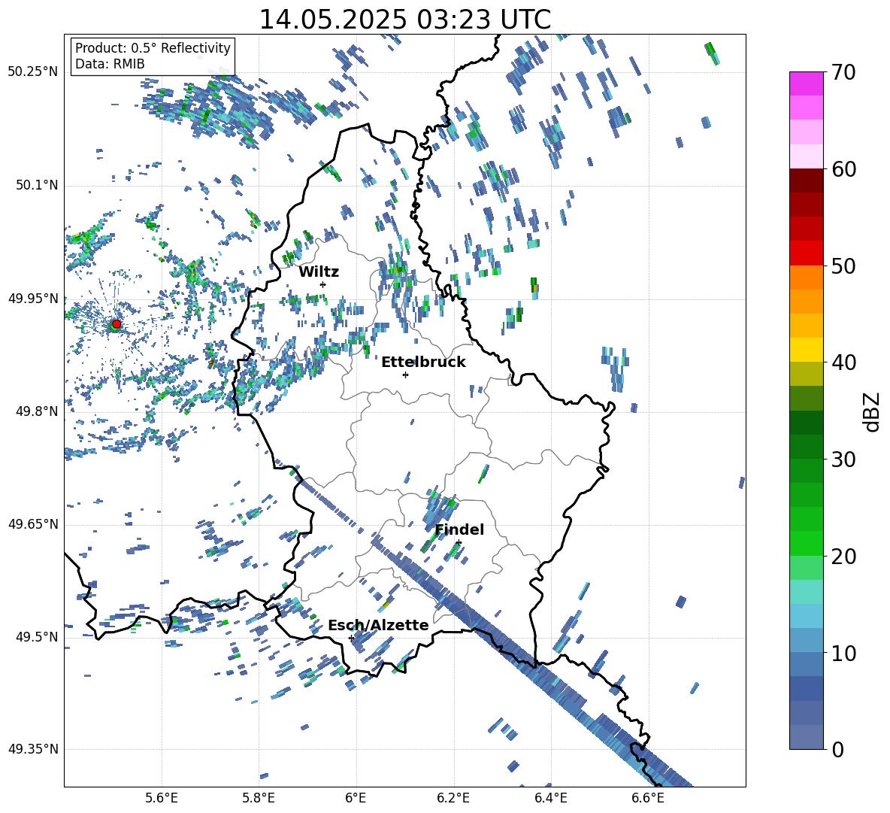Image resolution: width=890 pixels, height=813 pixels.
Task: Click the 50.1°N latitude label
Action: [x=37, y=185]
